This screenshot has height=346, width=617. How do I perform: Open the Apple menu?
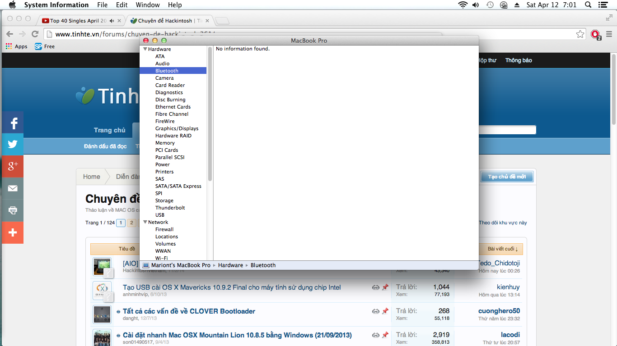click(x=12, y=5)
